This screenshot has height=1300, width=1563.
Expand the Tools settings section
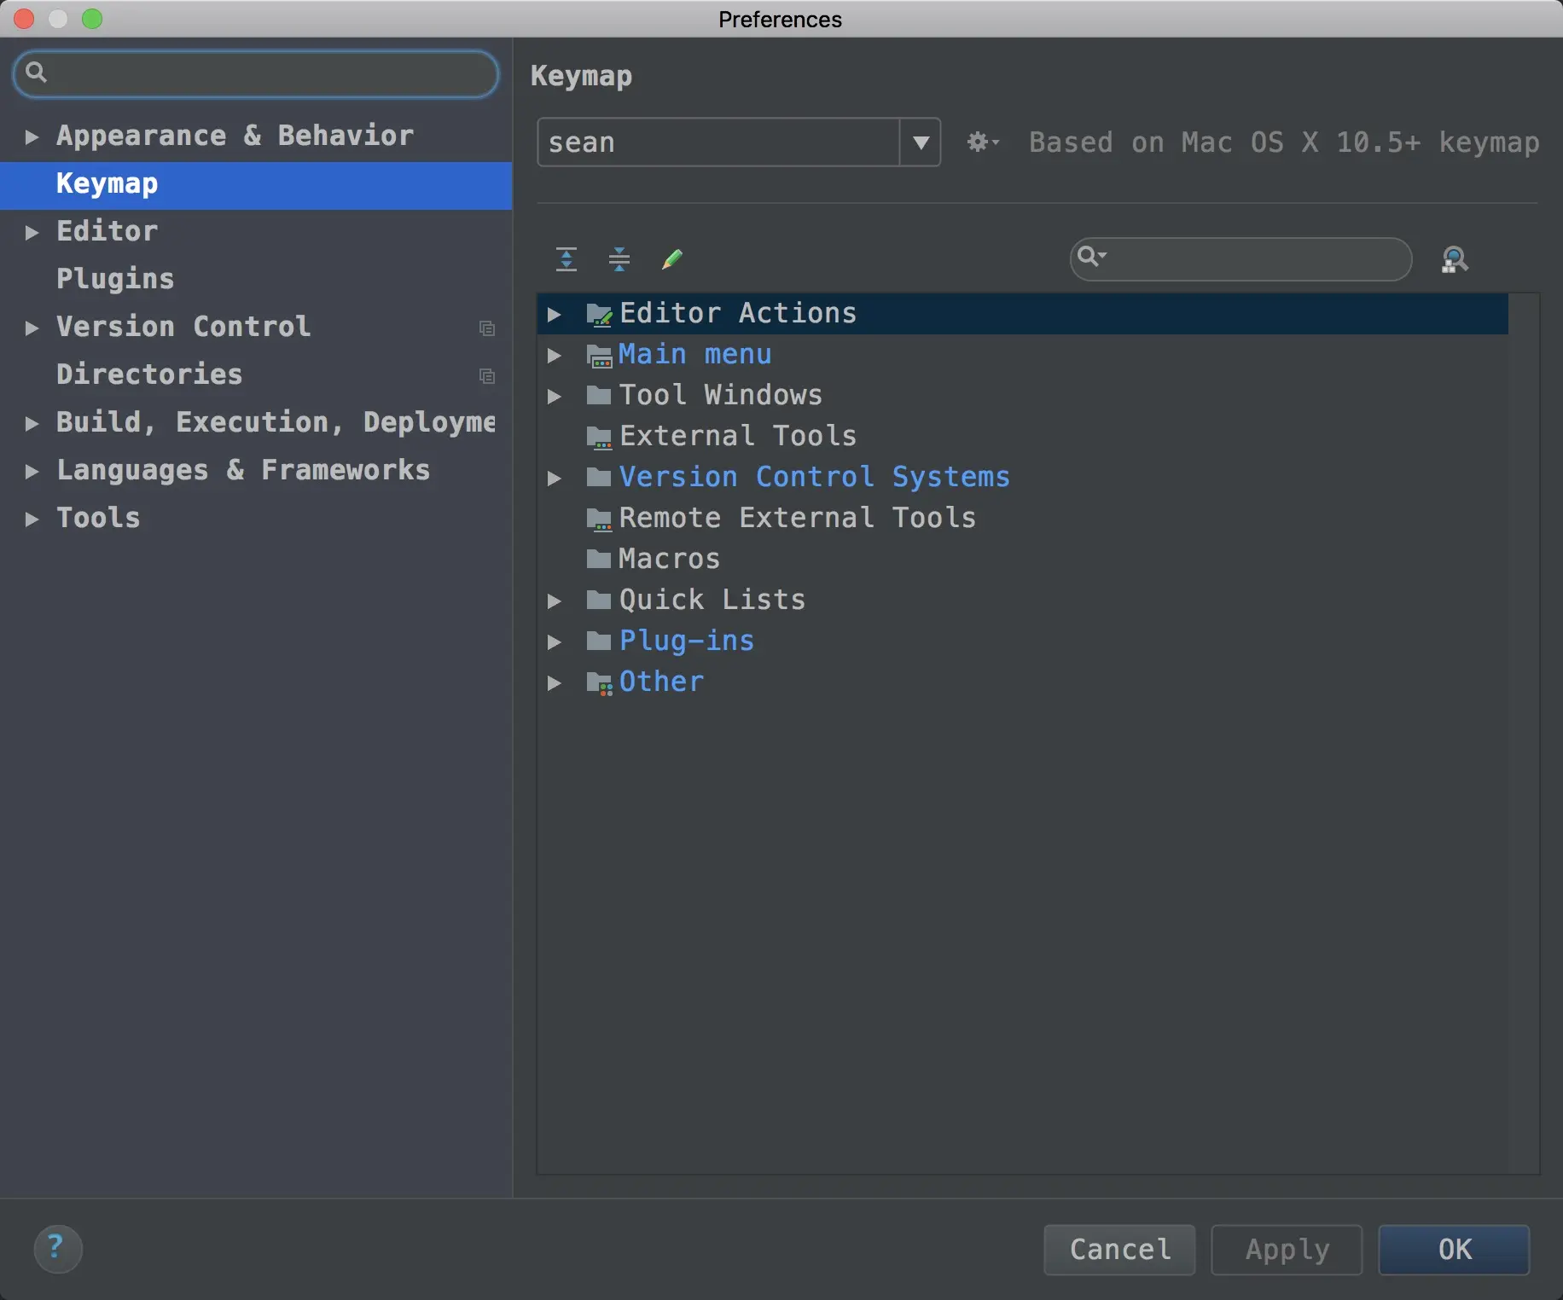click(x=32, y=519)
